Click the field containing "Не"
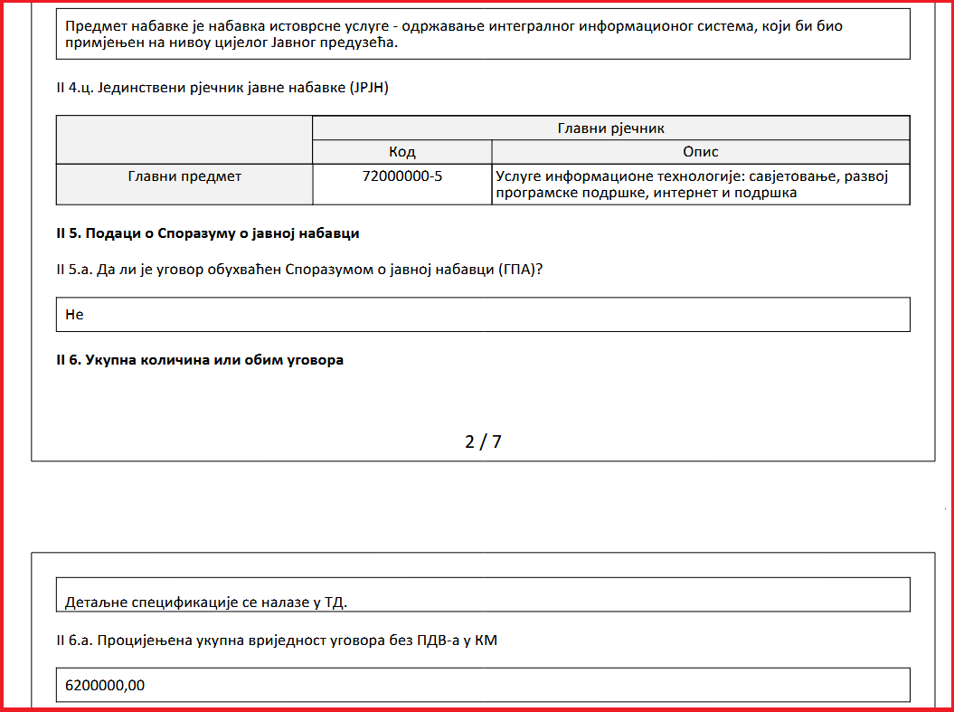The height and width of the screenshot is (712, 954). click(483, 314)
